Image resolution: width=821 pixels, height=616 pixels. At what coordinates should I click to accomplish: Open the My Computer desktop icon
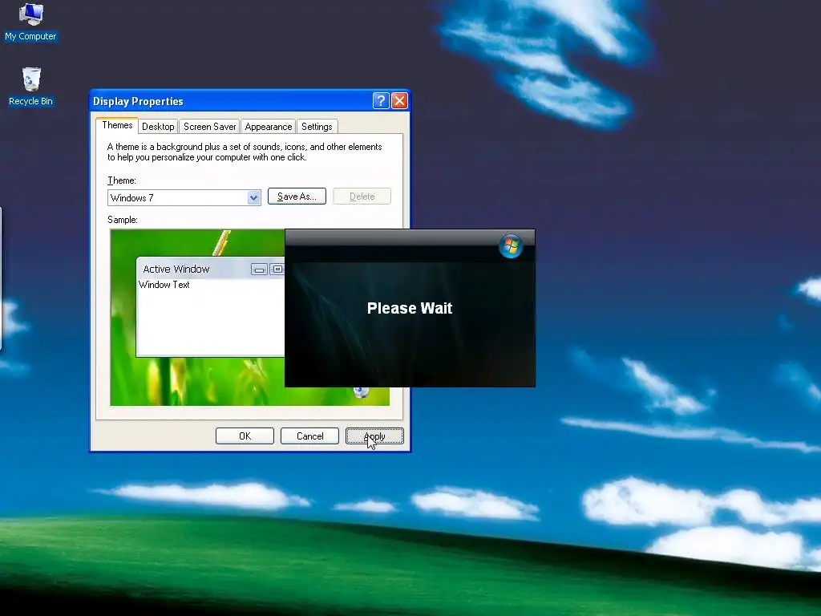pos(30,22)
